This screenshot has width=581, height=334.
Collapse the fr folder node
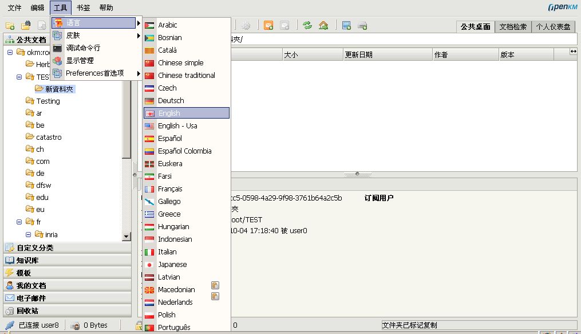point(19,222)
